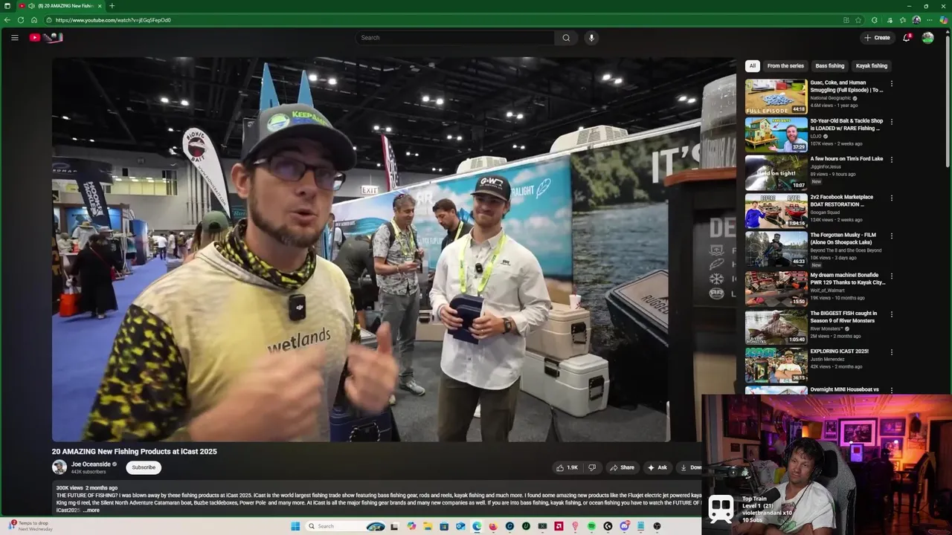Select the All filter chip
Image resolution: width=952 pixels, height=535 pixels.
pos(752,65)
